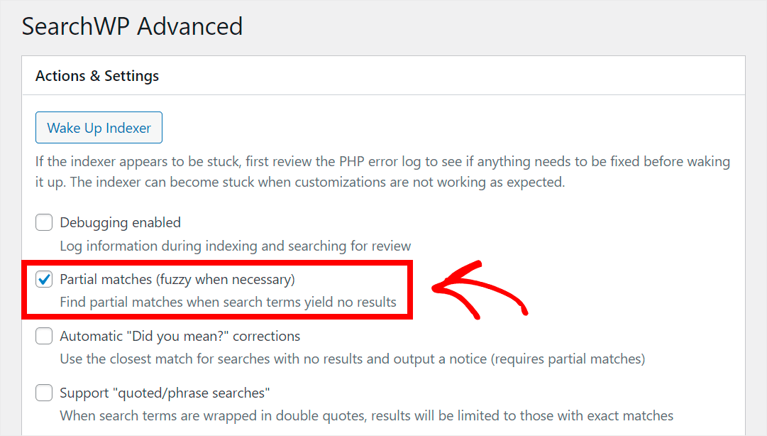The width and height of the screenshot is (767, 436).
Task: Click the quoted/phrase searches label
Action: point(163,393)
